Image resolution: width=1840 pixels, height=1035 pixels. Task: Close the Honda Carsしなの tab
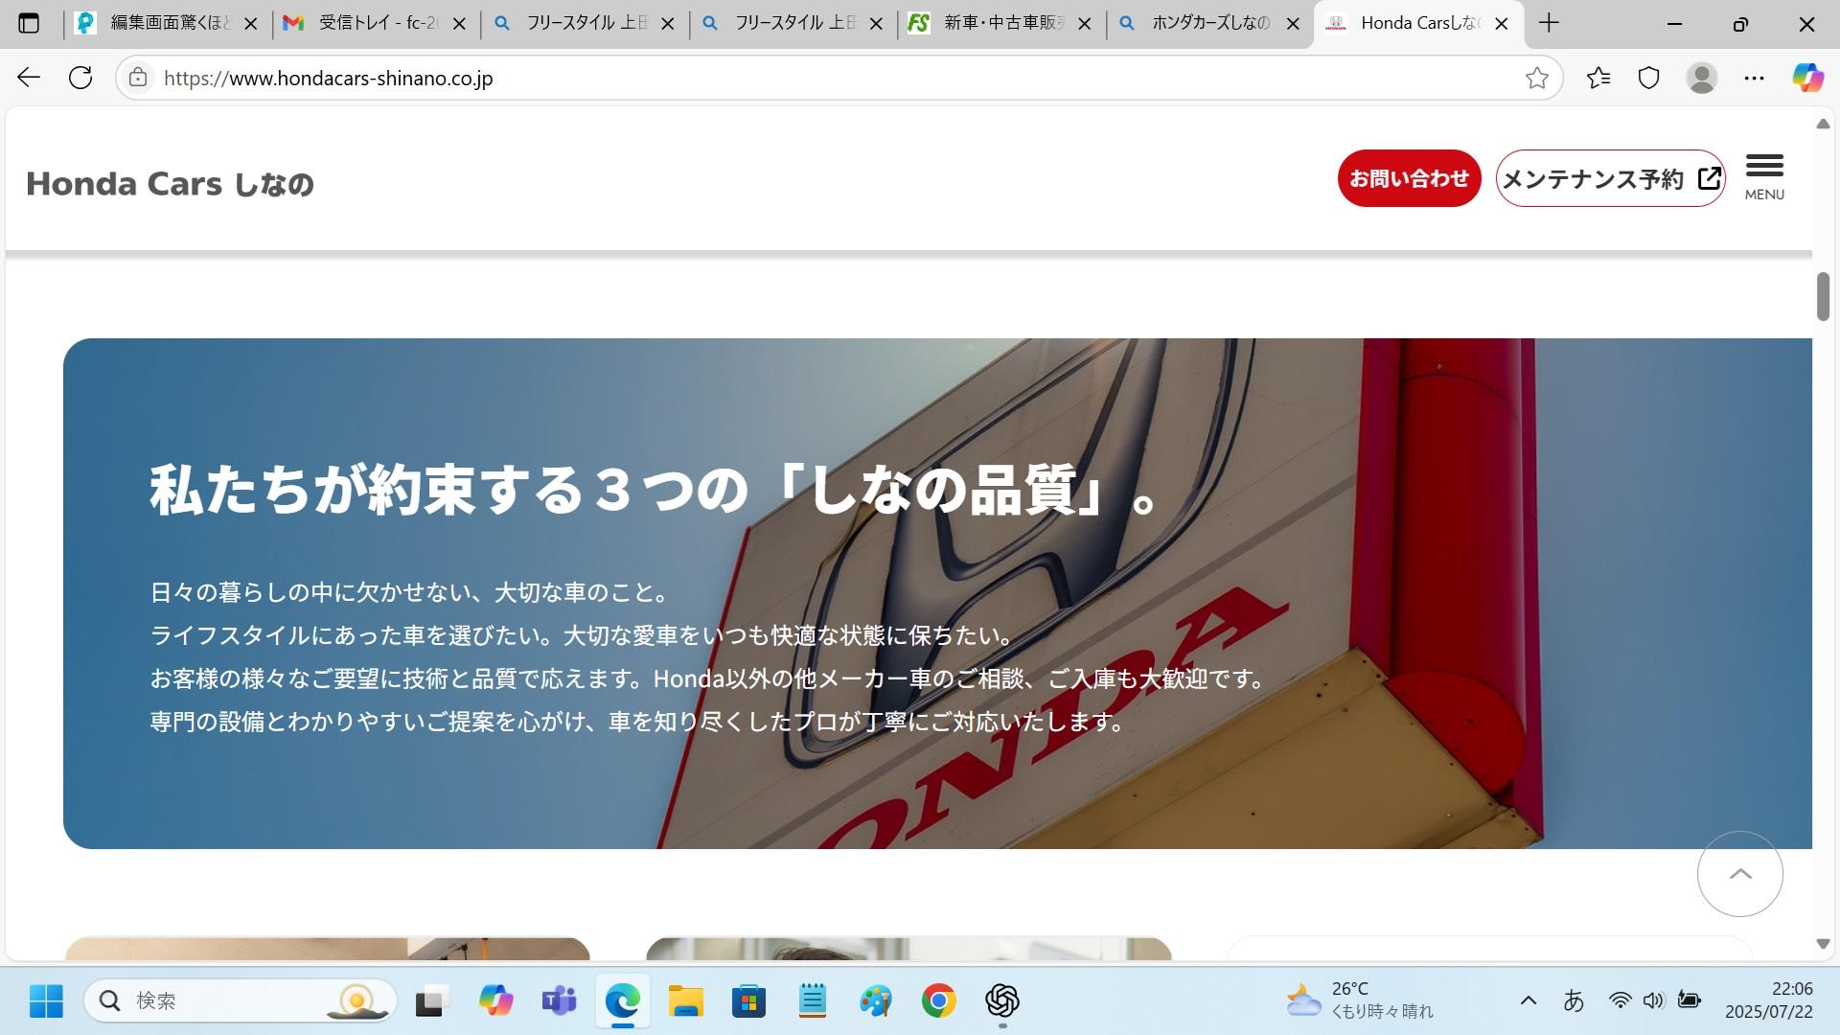[x=1502, y=24]
